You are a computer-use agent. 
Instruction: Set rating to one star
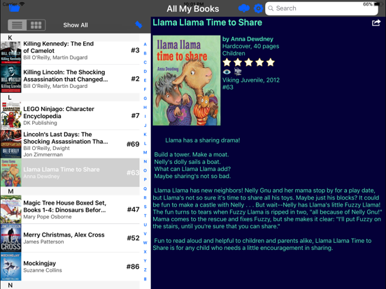pos(227,62)
